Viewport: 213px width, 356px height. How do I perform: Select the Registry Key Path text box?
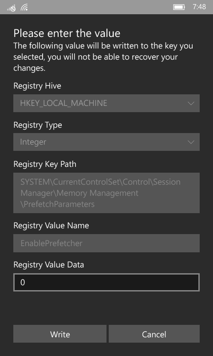[x=106, y=193]
